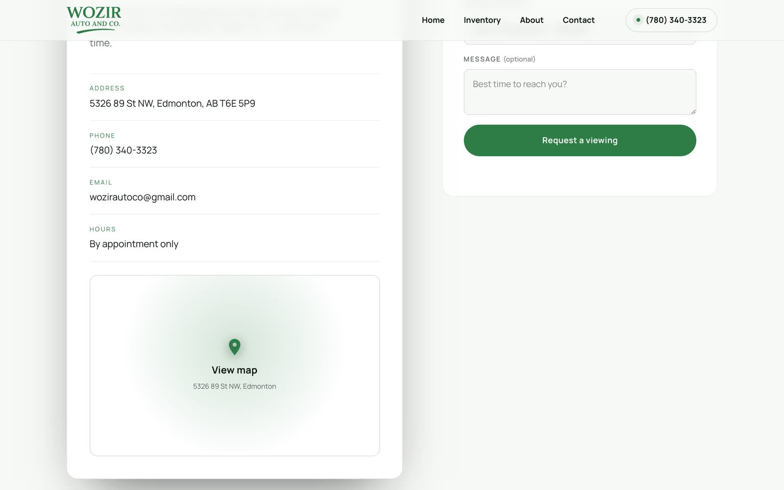784x490 pixels.
Task: Submit with Request a viewing button
Action: pyautogui.click(x=580, y=141)
